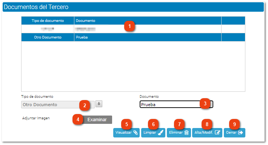Image resolution: width=268 pixels, height=145 pixels.
Task: Click Examinar to attach an image
Action: [97, 120]
